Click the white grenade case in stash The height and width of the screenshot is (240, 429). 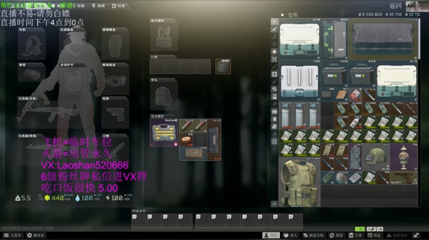point(299,81)
